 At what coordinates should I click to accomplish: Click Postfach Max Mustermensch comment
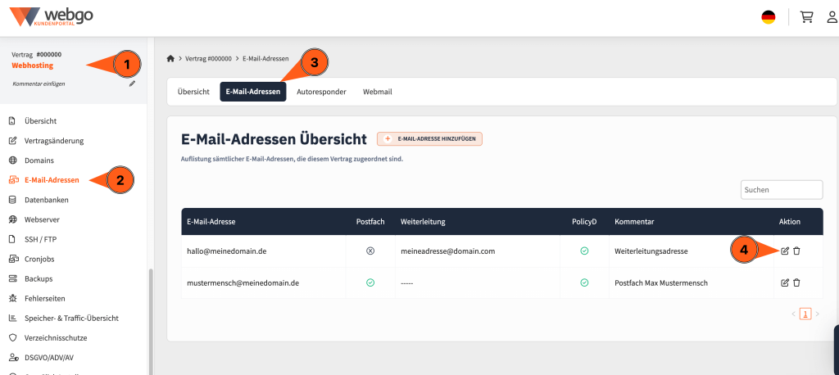point(661,282)
